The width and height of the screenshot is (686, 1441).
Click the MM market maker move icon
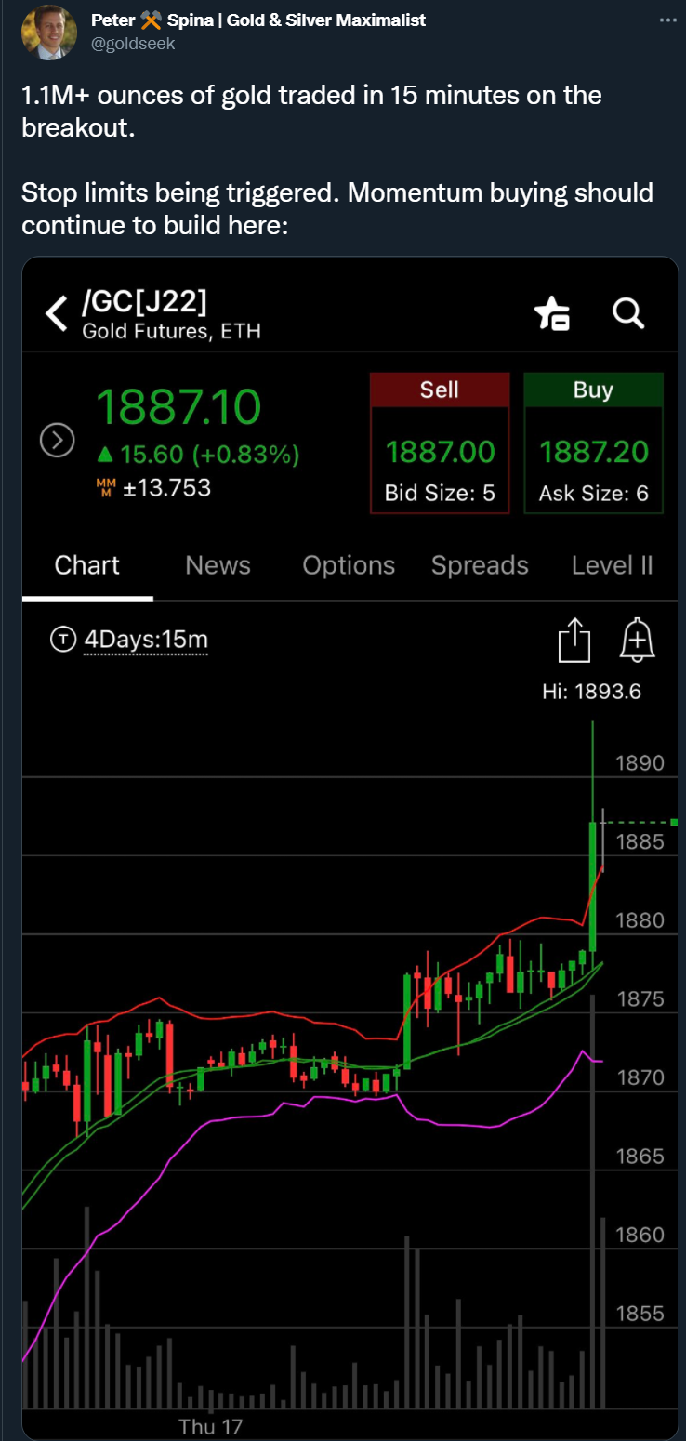pyautogui.click(x=104, y=487)
